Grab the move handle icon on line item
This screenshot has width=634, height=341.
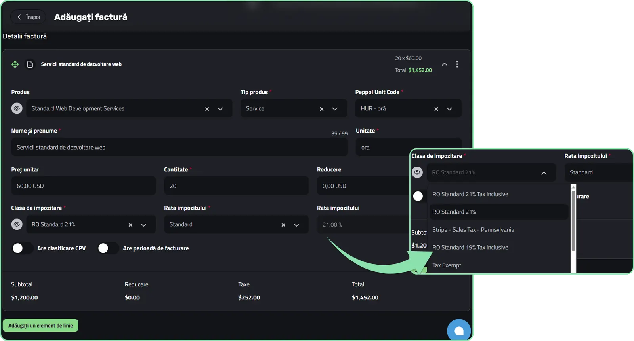pos(15,64)
